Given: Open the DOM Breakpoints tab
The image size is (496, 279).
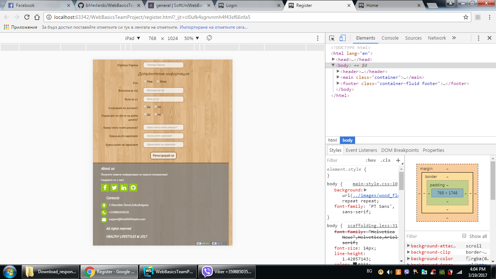Looking at the screenshot, I should tap(400, 150).
